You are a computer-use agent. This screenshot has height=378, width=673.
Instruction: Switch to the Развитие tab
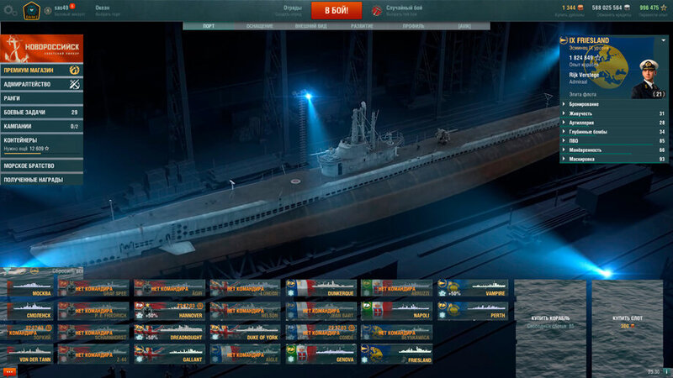(362, 26)
